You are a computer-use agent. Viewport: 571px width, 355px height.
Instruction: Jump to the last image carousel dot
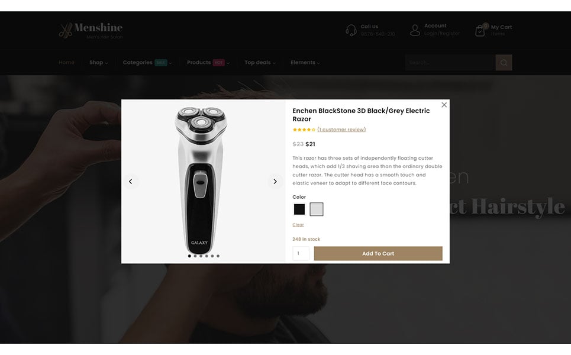tap(218, 256)
